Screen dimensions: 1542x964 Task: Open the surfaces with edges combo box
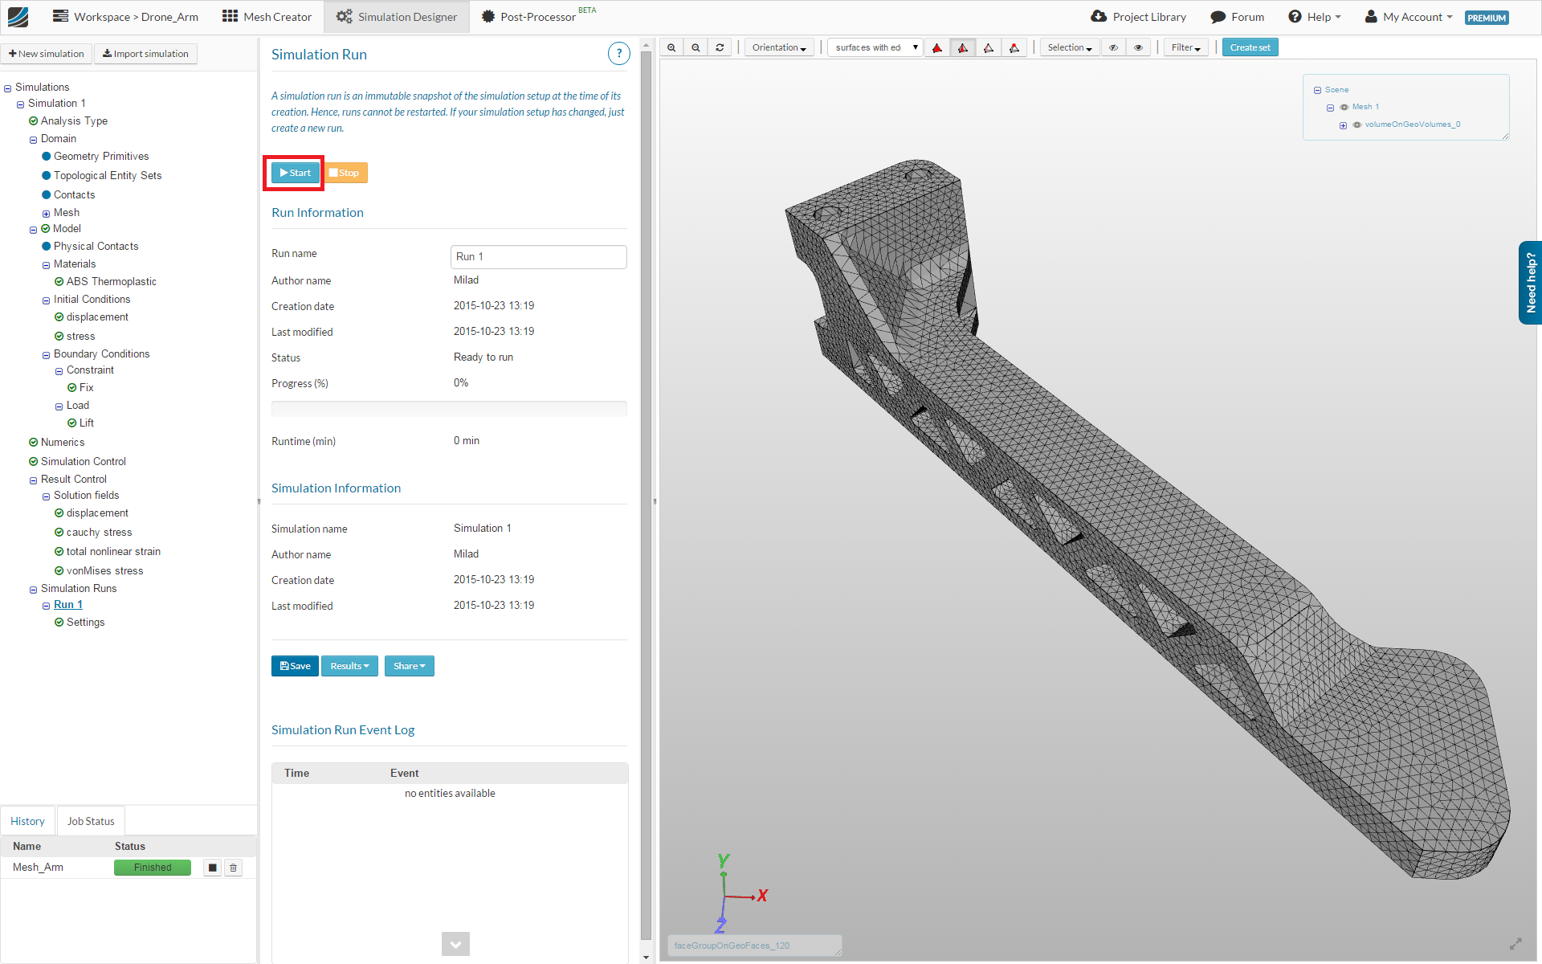(875, 47)
